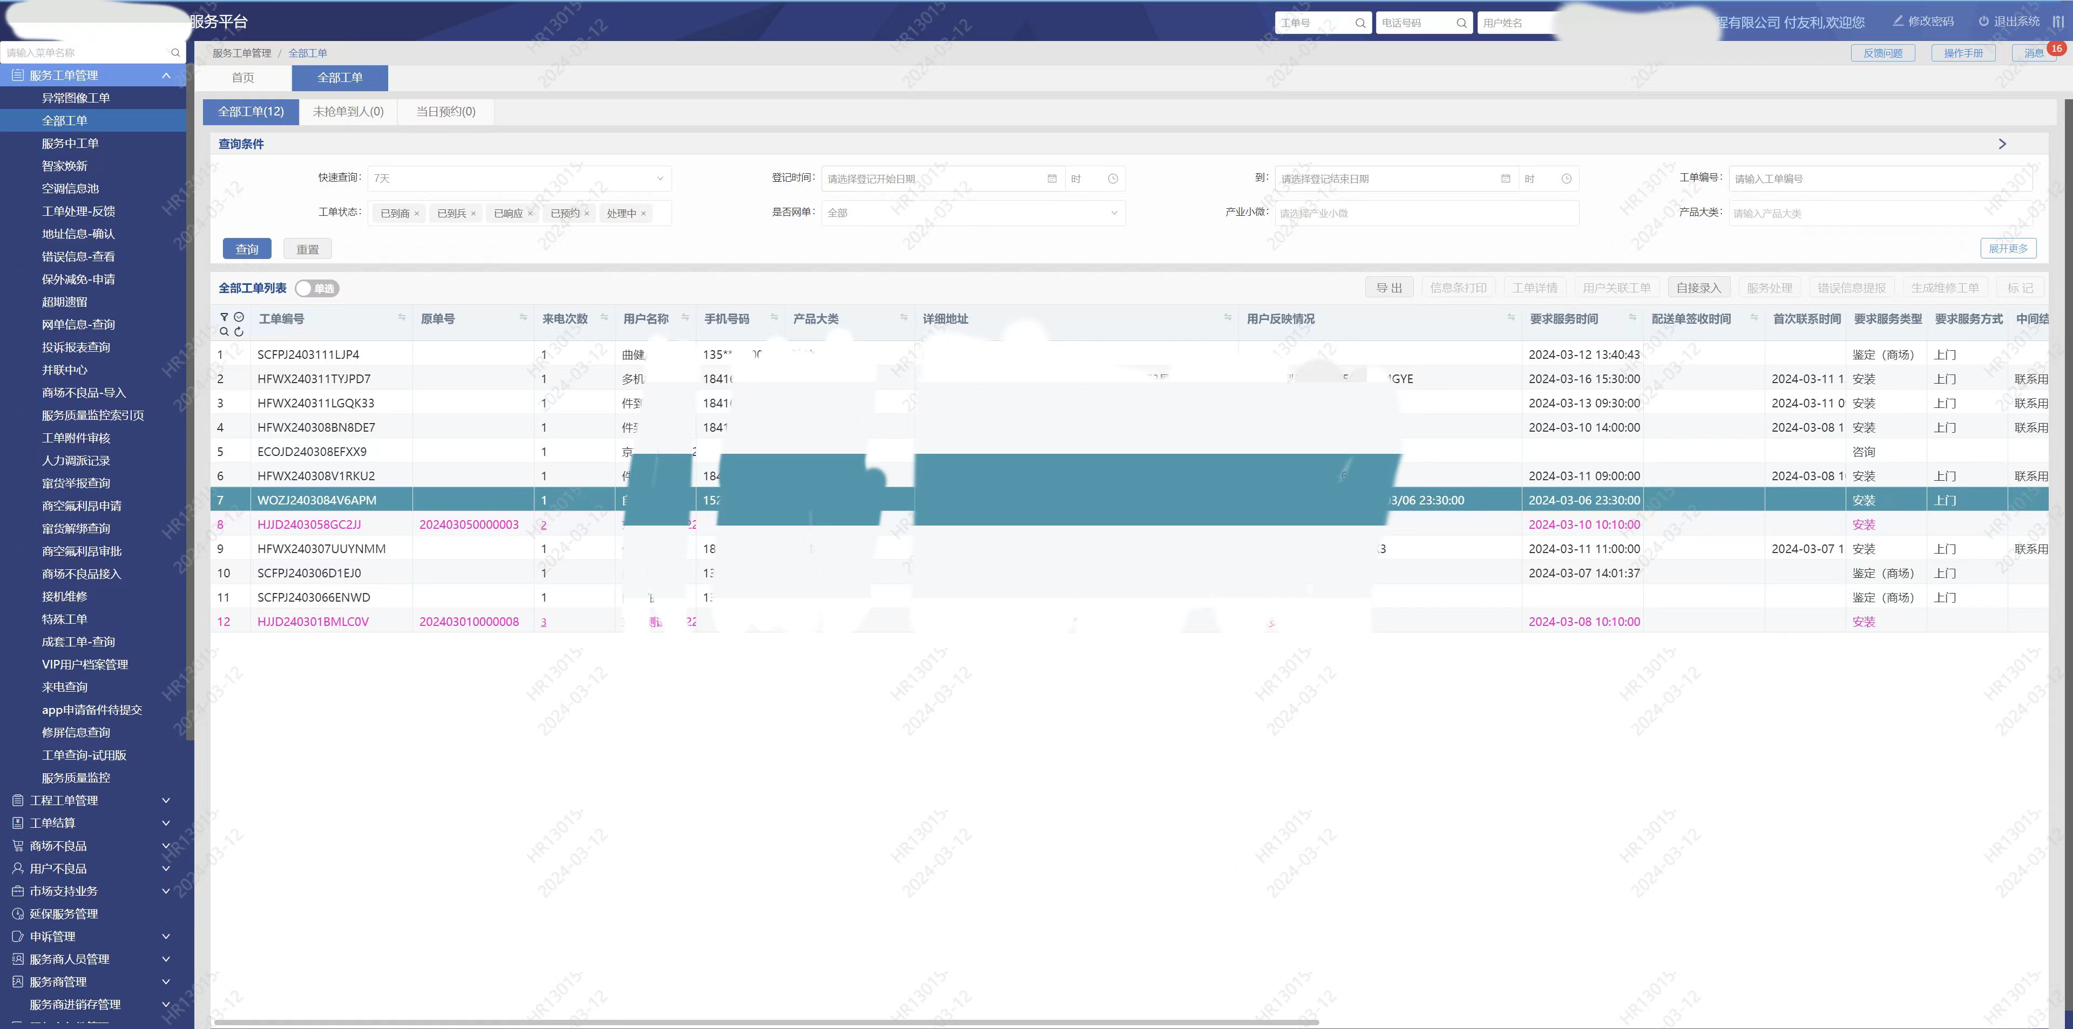This screenshot has height=1029, width=2073.
Task: Click search icon in 电话号码 box
Action: [1461, 23]
